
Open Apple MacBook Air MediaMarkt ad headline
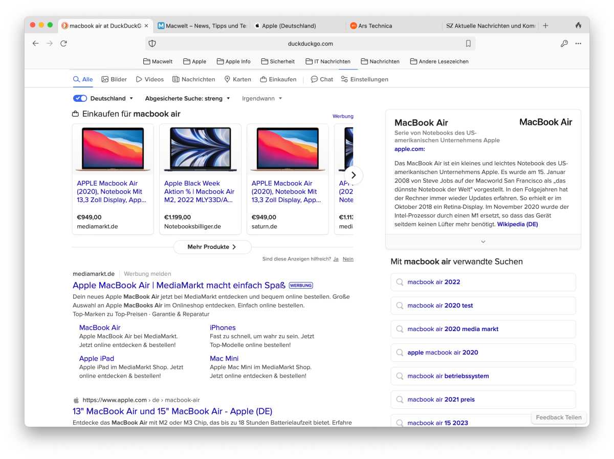[179, 285]
